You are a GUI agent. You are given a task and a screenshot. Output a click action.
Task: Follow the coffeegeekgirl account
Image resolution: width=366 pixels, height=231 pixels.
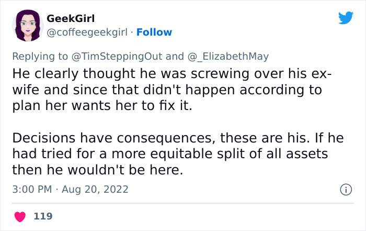(x=154, y=32)
